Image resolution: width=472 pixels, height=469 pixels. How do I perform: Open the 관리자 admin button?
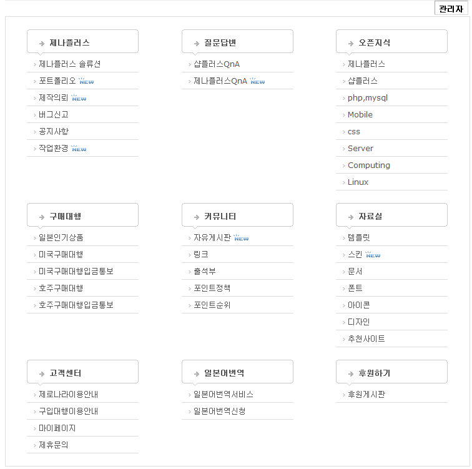click(451, 9)
